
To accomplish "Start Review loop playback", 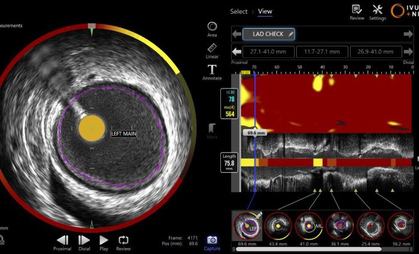I will click(123, 241).
